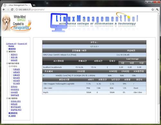Viewport: 161px width, 125px height.
Task: Open the SSH설정 link
Action: click(x=14, y=92)
